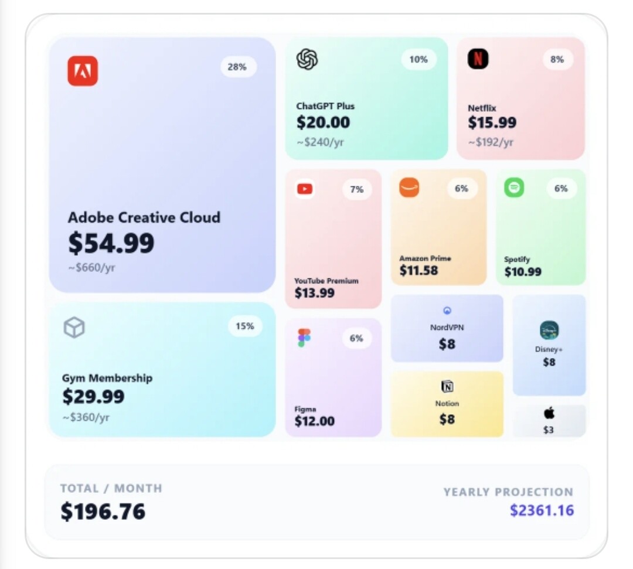The image size is (633, 569).
Task: Click the NordVPN logo icon
Action: (447, 311)
